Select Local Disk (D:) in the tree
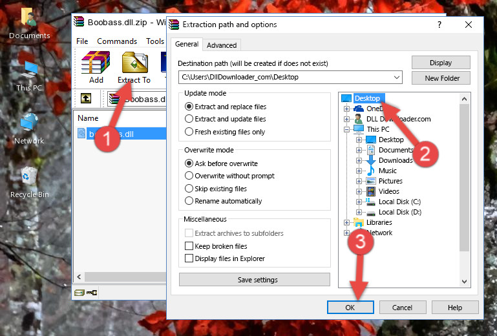 point(399,212)
